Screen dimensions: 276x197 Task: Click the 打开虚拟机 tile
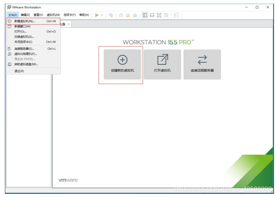(162, 64)
